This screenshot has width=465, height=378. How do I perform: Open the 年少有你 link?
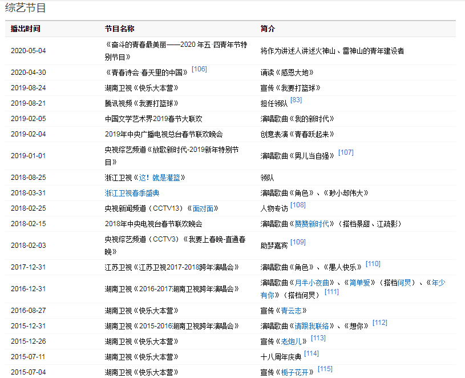438,283
